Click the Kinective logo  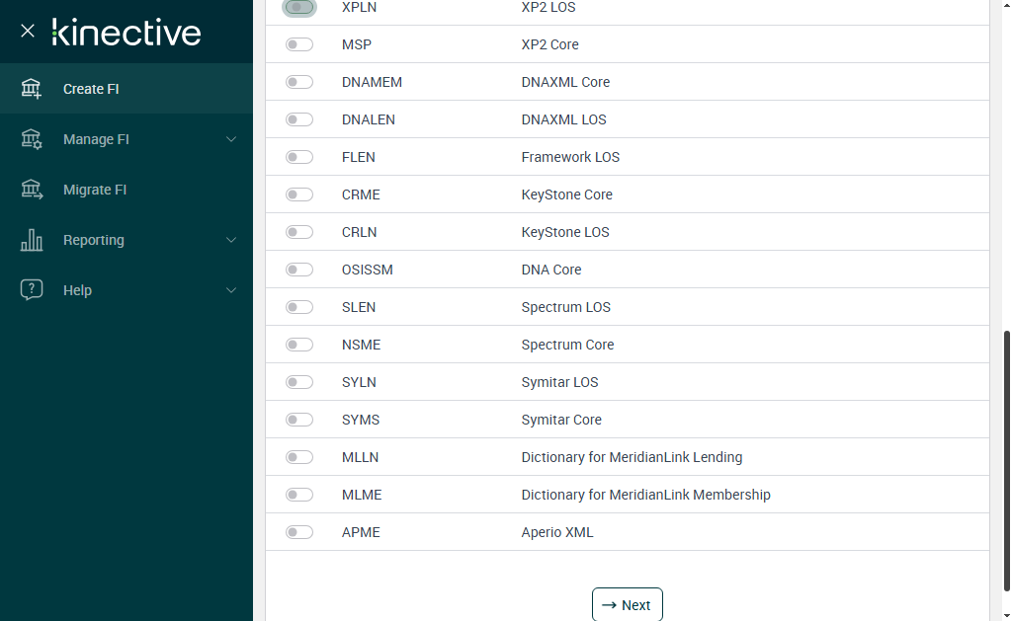126,33
